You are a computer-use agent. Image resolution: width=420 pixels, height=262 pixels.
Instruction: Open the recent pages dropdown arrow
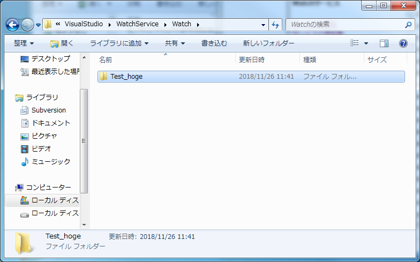click(x=39, y=25)
